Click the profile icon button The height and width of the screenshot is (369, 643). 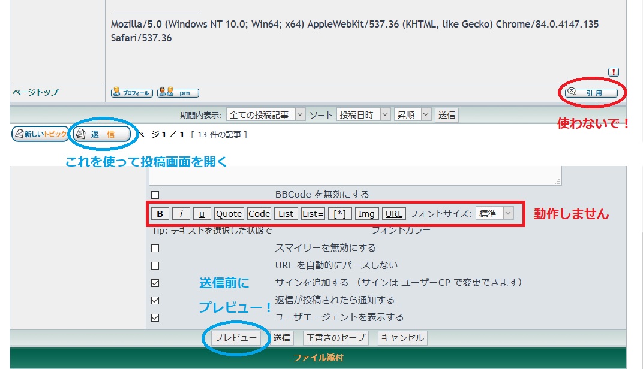[x=131, y=93]
